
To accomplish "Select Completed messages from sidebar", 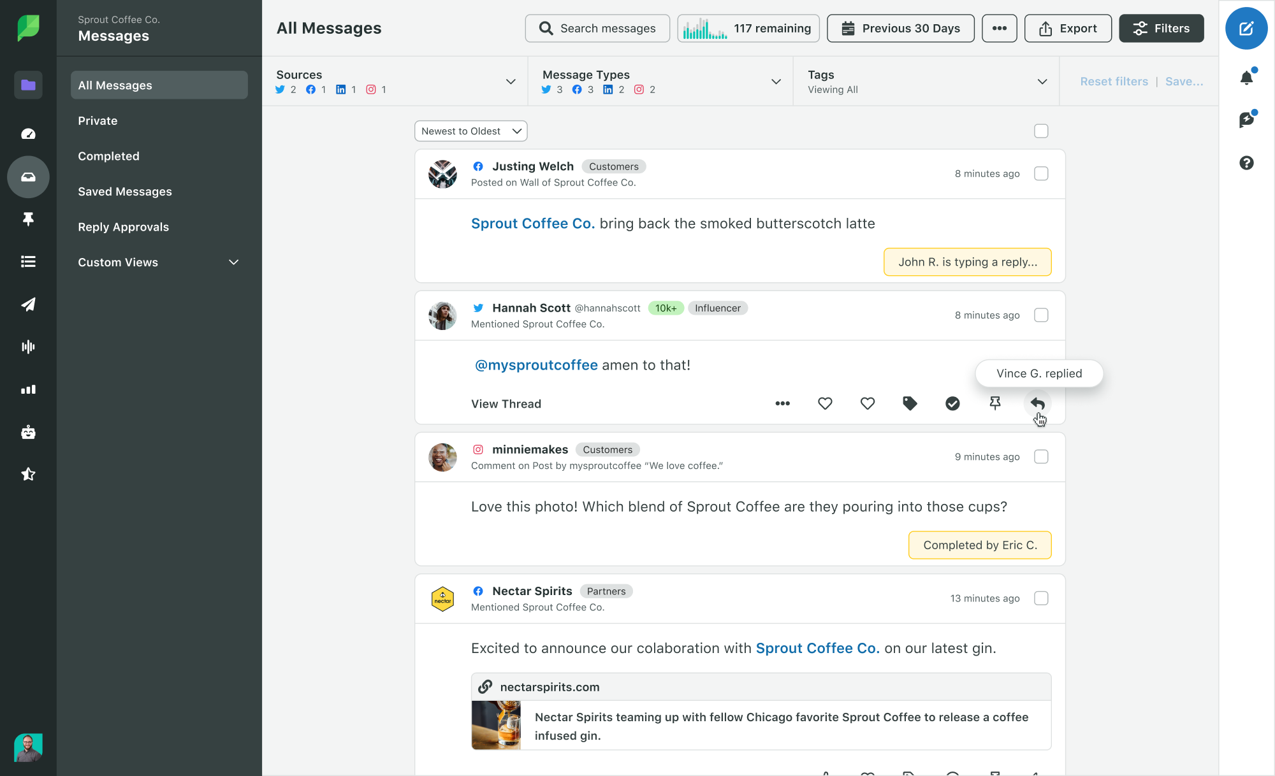I will [108, 155].
